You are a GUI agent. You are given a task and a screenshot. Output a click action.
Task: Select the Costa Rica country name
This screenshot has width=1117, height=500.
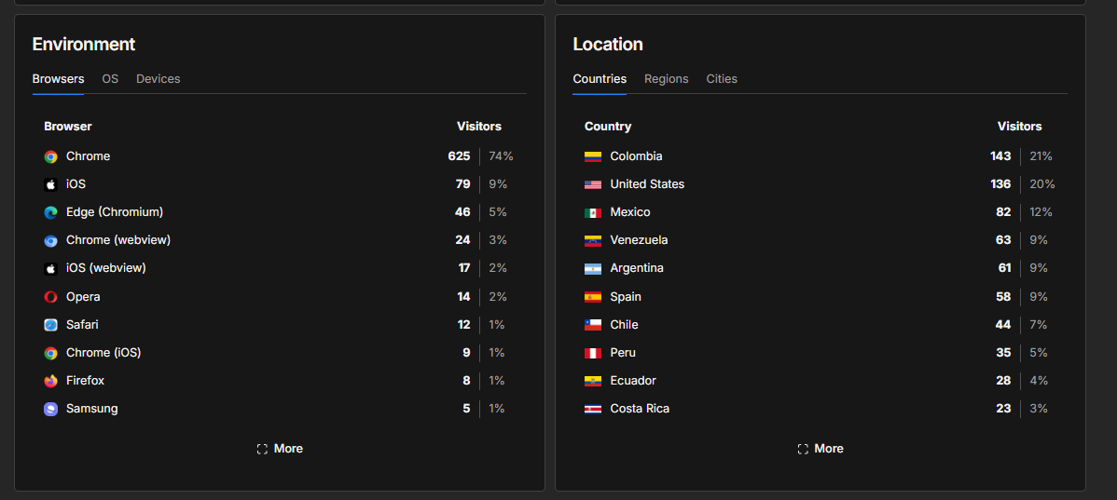(x=640, y=408)
